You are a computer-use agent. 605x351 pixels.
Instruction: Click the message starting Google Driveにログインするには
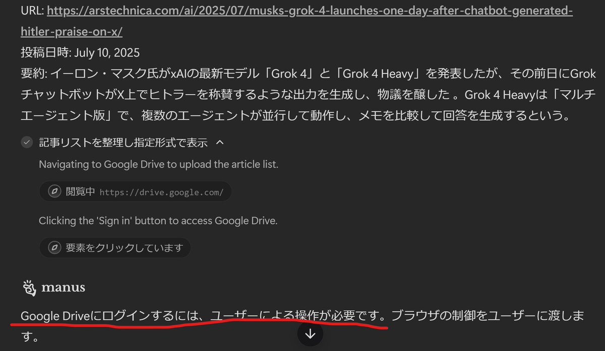coord(302,326)
